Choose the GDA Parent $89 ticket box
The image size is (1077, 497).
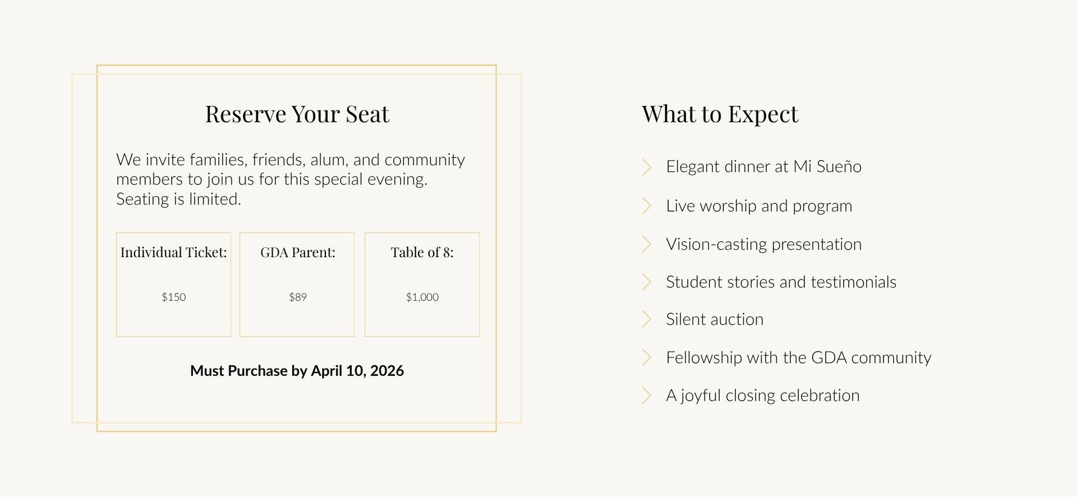[297, 285]
